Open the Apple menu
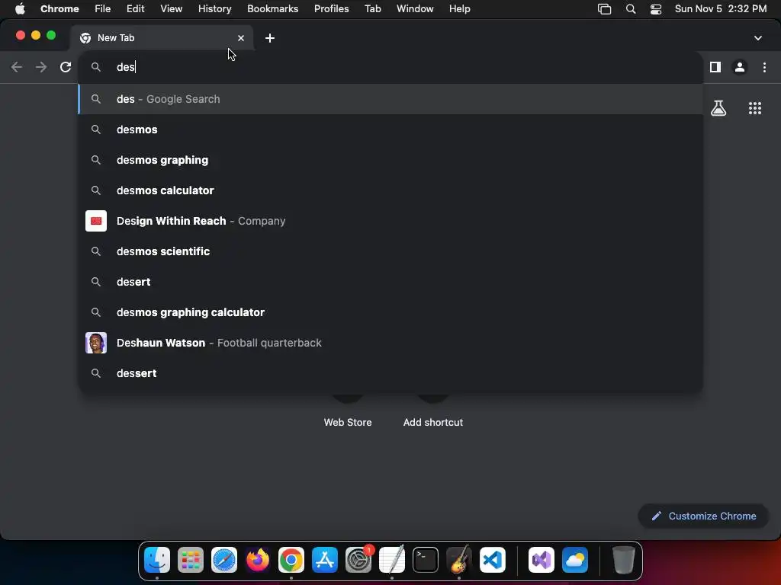781x585 pixels. pyautogui.click(x=20, y=9)
